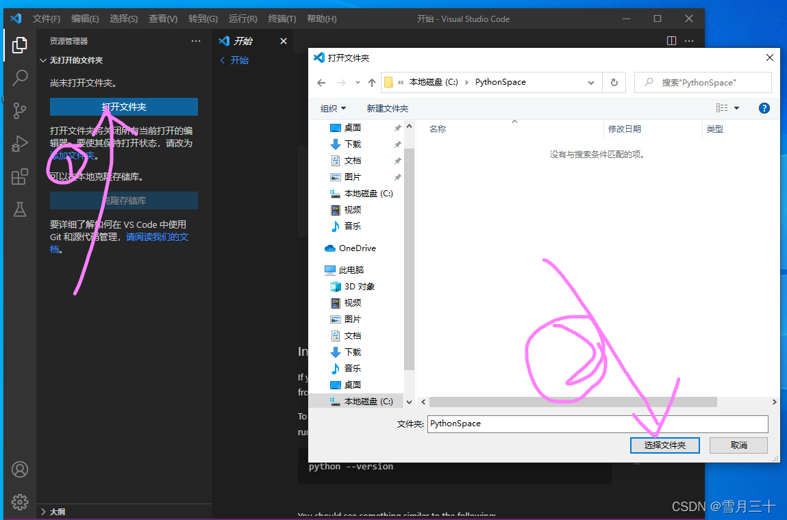Go forward in folder dialog
Screen dimensions: 787x520
coord(341,83)
